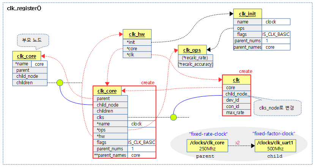This screenshot has width=315, height=167.
Task: Select the clk_core header inside the red box
Action: click(107, 91)
